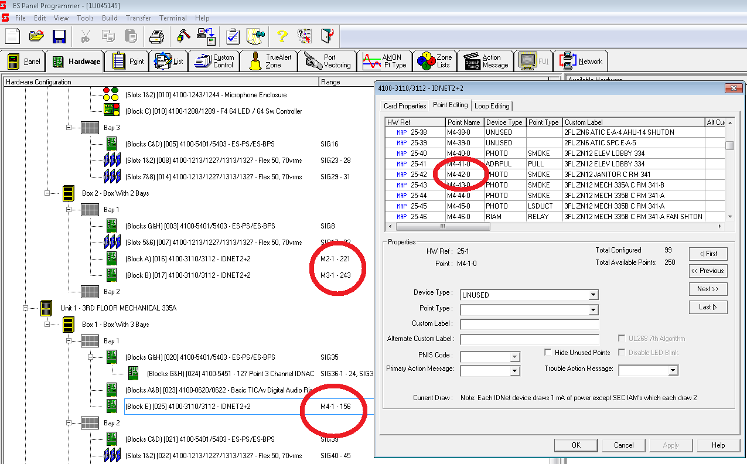Click the Help button in dialog
Image resolution: width=747 pixels, height=464 pixels.
tap(718, 445)
